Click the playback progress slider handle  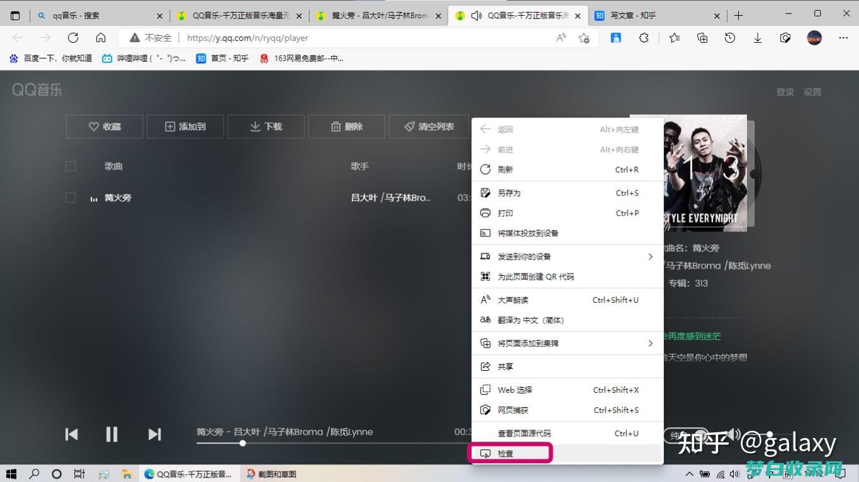pyautogui.click(x=242, y=443)
